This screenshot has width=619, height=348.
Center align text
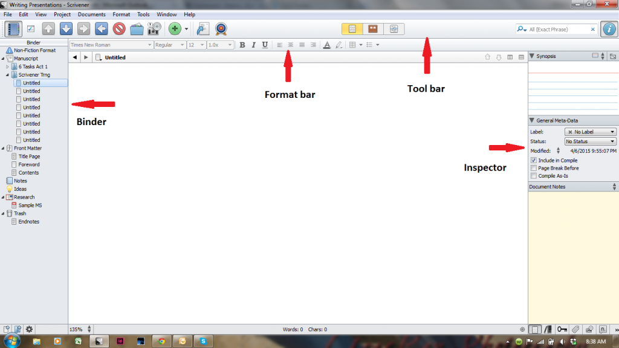coord(291,45)
